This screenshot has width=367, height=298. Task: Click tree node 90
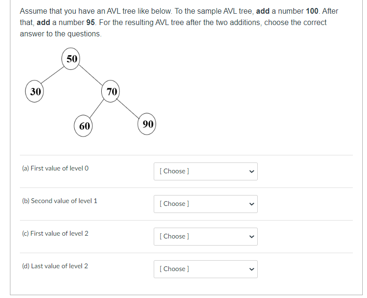147,124
